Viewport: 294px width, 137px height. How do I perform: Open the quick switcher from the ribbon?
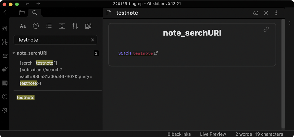tap(5, 29)
